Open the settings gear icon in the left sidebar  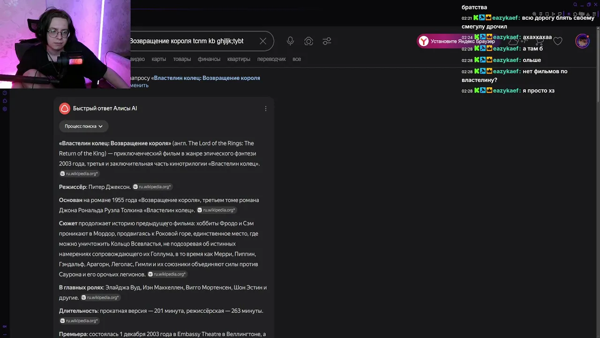click(x=5, y=109)
